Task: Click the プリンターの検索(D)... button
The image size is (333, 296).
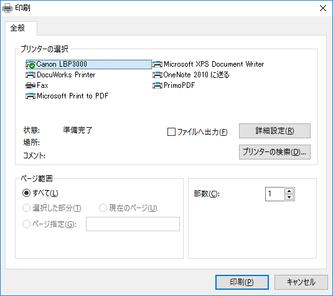Action: (274, 152)
